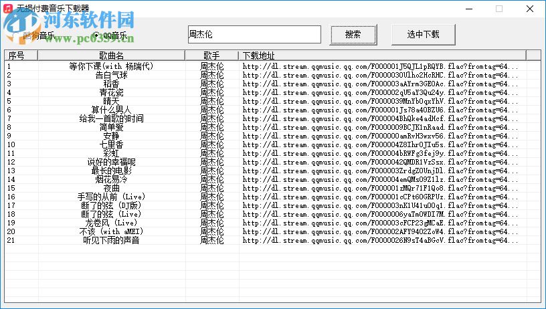Image resolution: width=546 pixels, height=309 pixels.
Task: Select song 断了的弦 (DJ版)
Action: [111, 205]
